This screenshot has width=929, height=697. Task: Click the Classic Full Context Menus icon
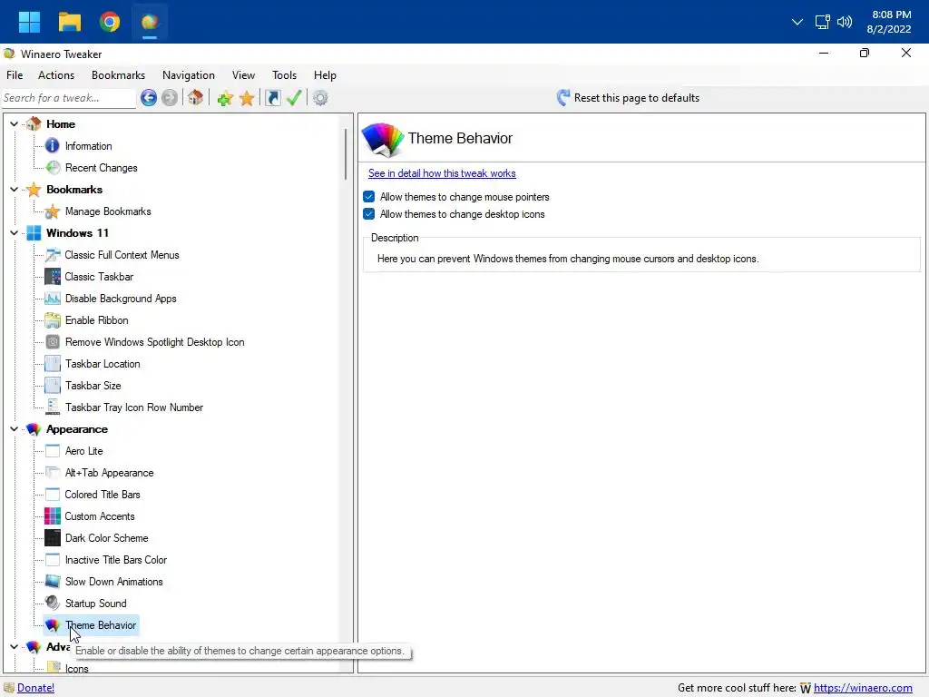(x=52, y=255)
